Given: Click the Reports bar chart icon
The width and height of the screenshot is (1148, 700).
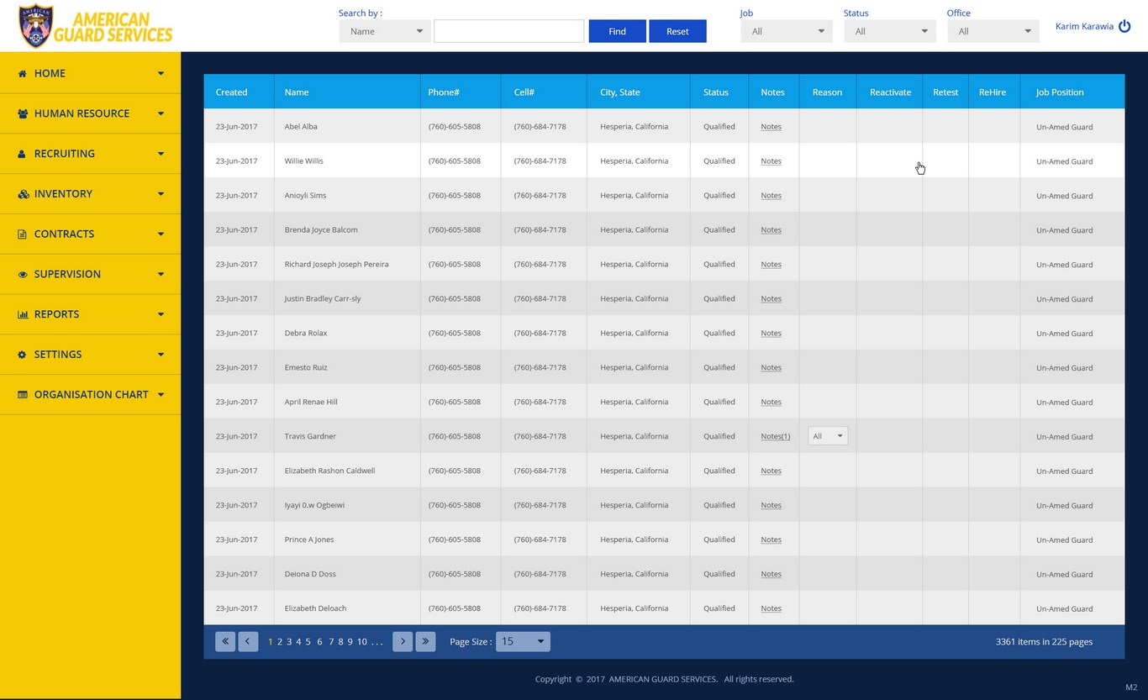Looking at the screenshot, I should 23,314.
